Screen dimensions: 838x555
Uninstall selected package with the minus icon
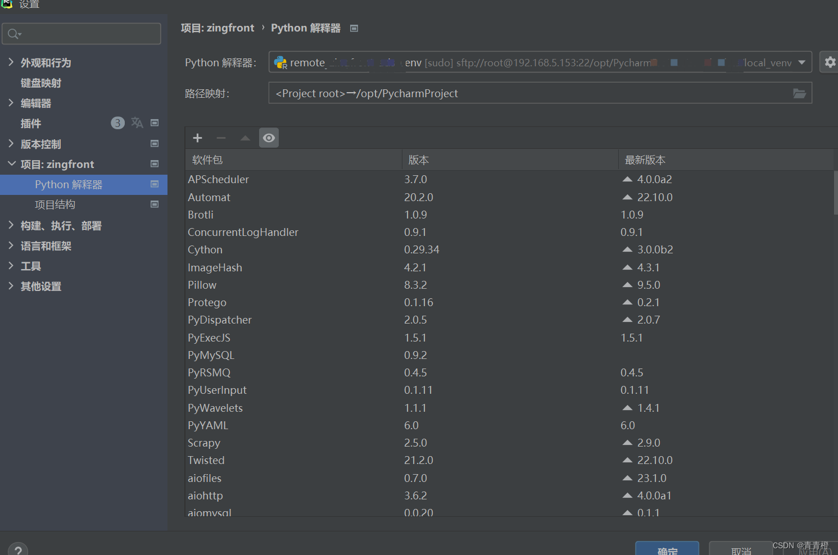[x=221, y=138]
